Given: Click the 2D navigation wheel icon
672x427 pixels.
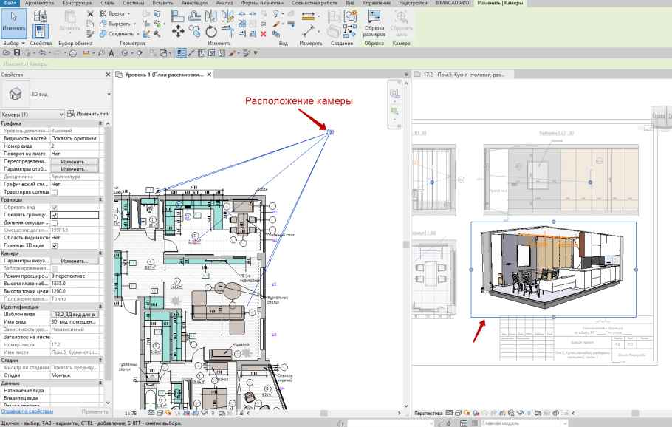Looking at the screenshot, I should tap(394, 94).
